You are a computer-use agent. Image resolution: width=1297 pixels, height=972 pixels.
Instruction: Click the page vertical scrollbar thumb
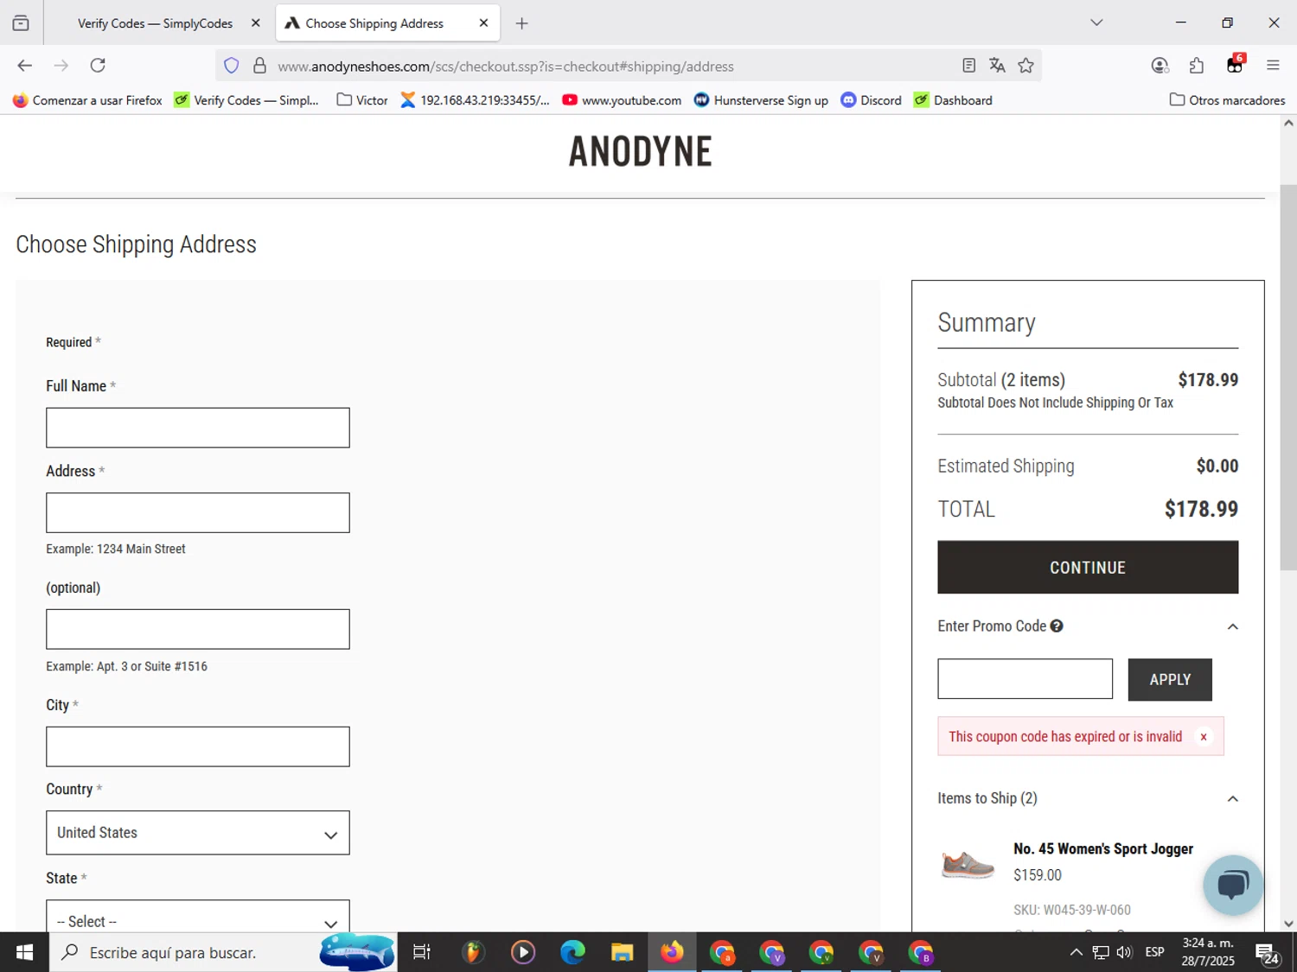pyautogui.click(x=1288, y=377)
